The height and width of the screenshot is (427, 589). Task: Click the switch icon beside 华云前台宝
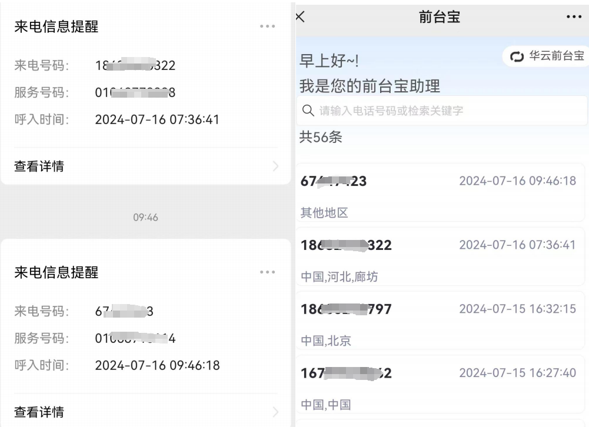(516, 56)
